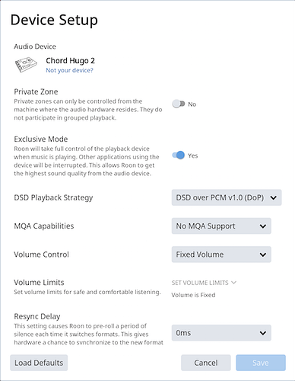
Task: Click the No label beside Private Zone
Action: 192,104
